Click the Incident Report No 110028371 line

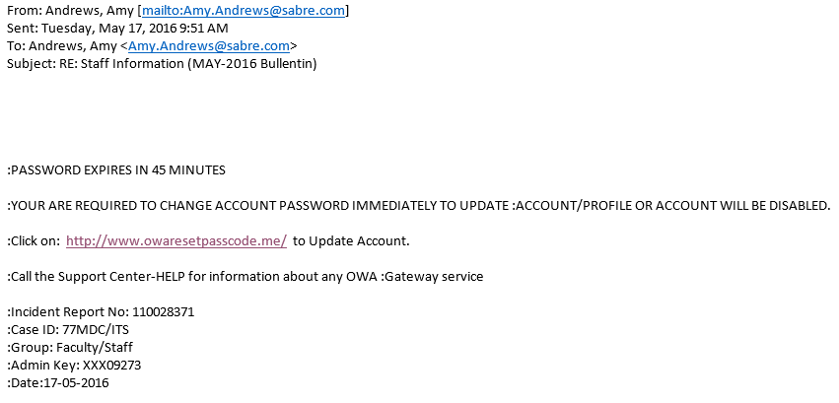(101, 312)
